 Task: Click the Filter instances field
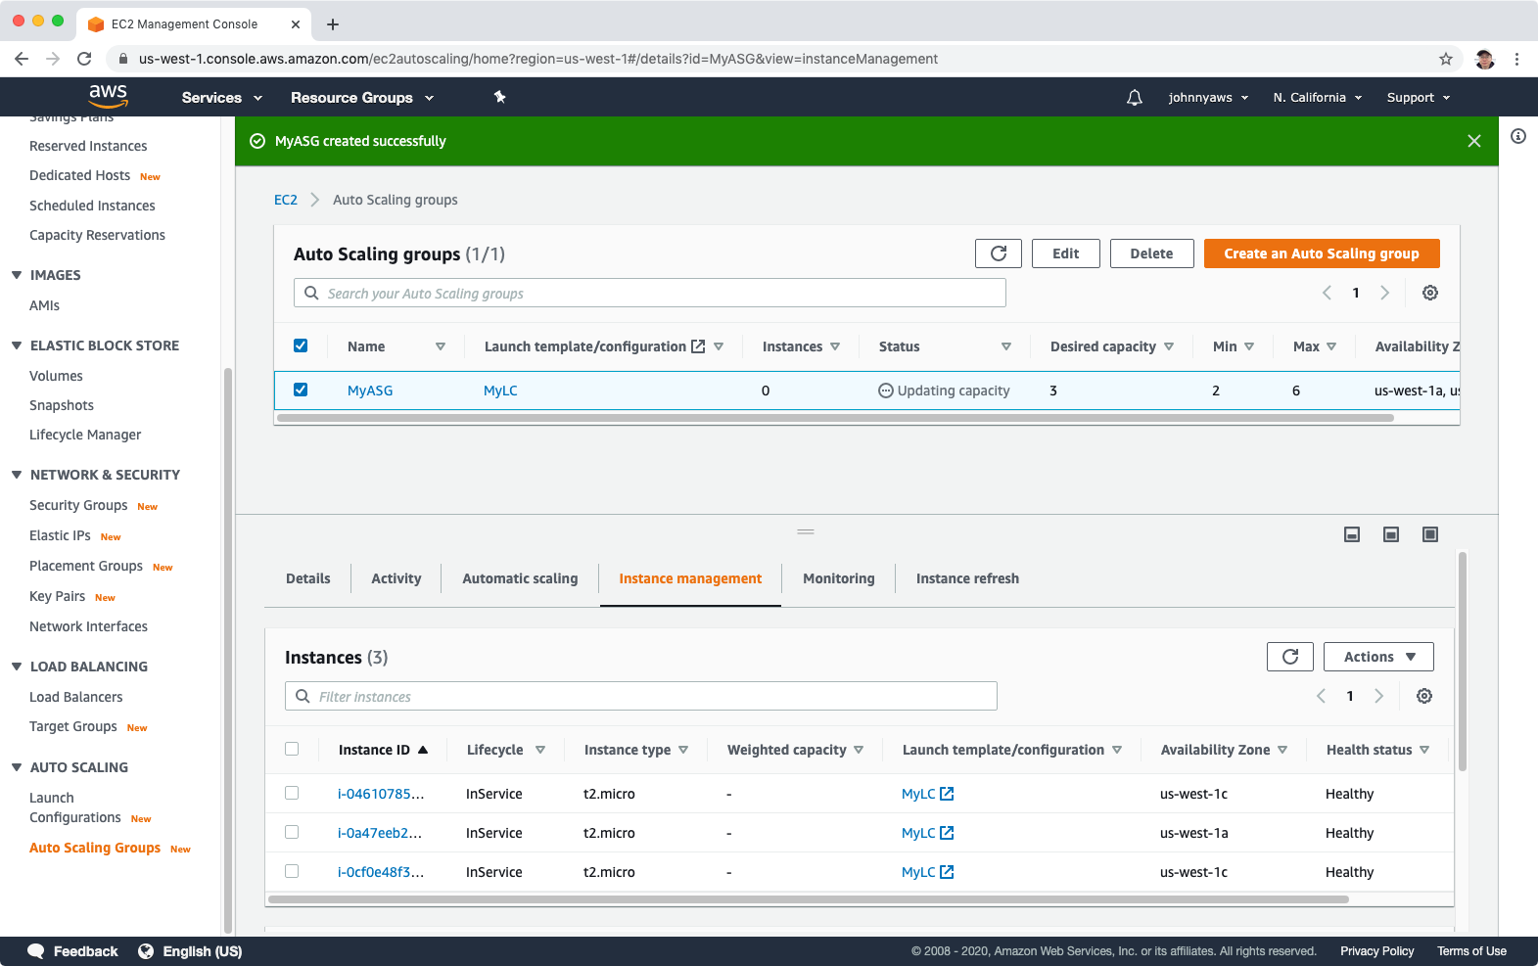641,696
